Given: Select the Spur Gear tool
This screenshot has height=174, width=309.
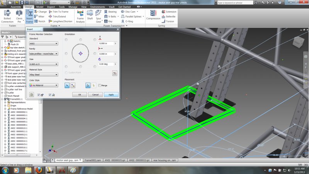Looking at the screenshot, I should tap(99, 15).
